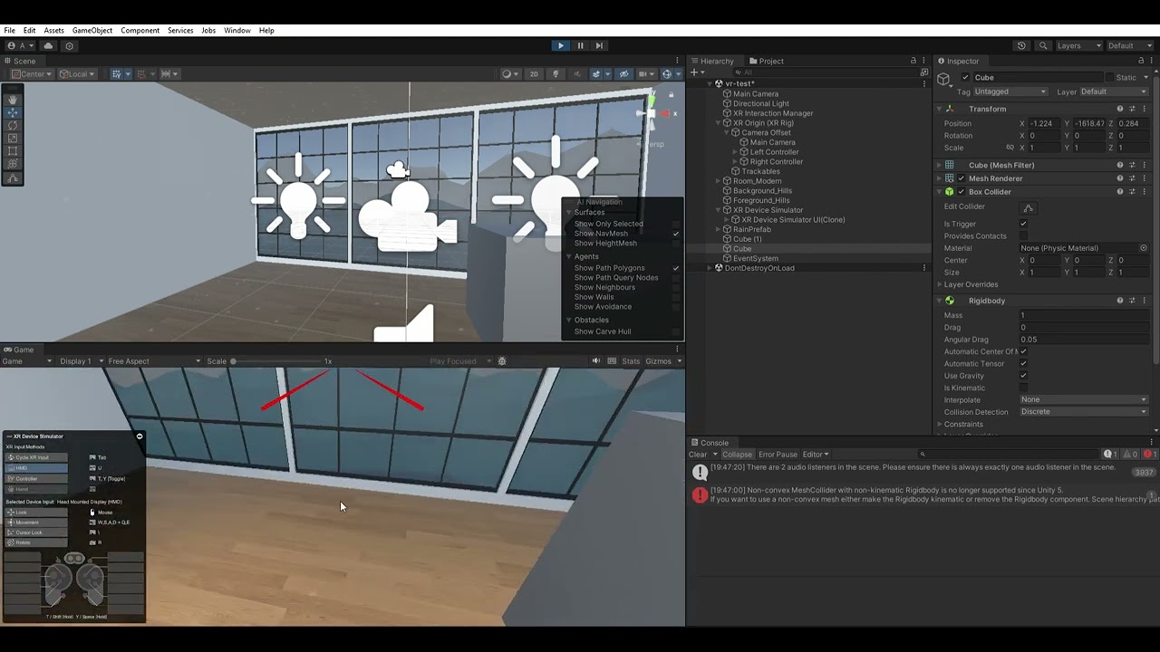Screen dimensions: 1160x652
Task: Click the Game view bug (frame debugger) icon
Action: (502, 361)
